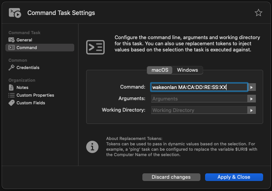
Task: Select the Custom Properties sidebar item
Action: 35,95
